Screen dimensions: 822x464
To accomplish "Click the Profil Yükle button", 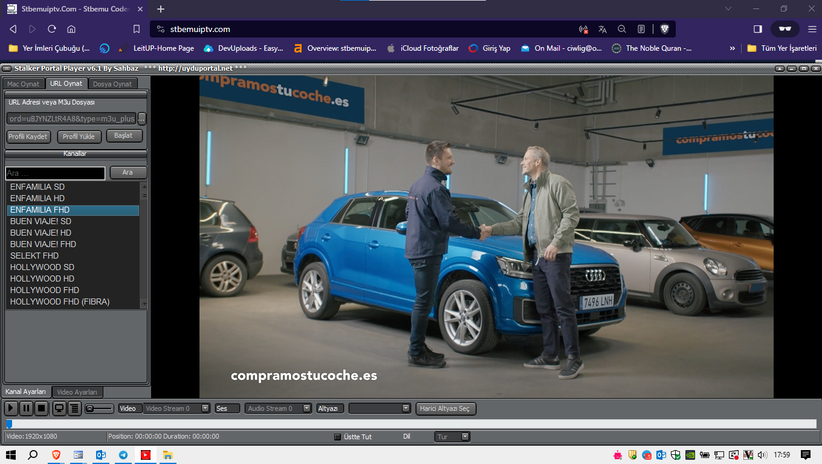I will 79,137.
